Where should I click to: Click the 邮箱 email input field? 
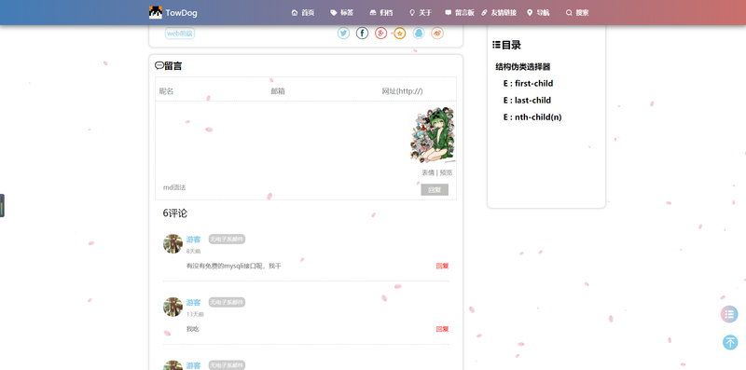click(x=323, y=91)
